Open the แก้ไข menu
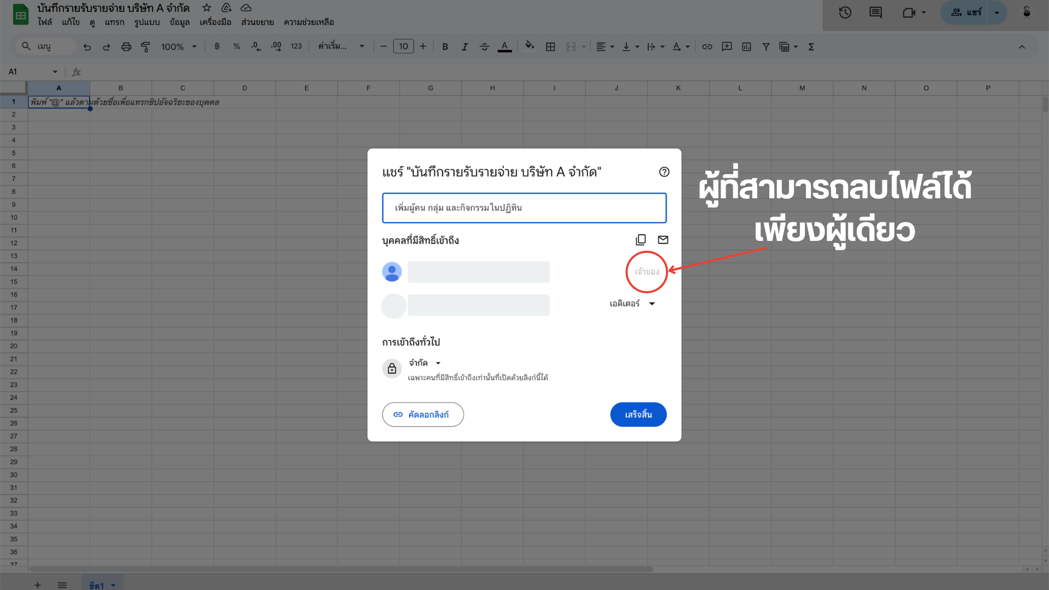 tap(70, 22)
